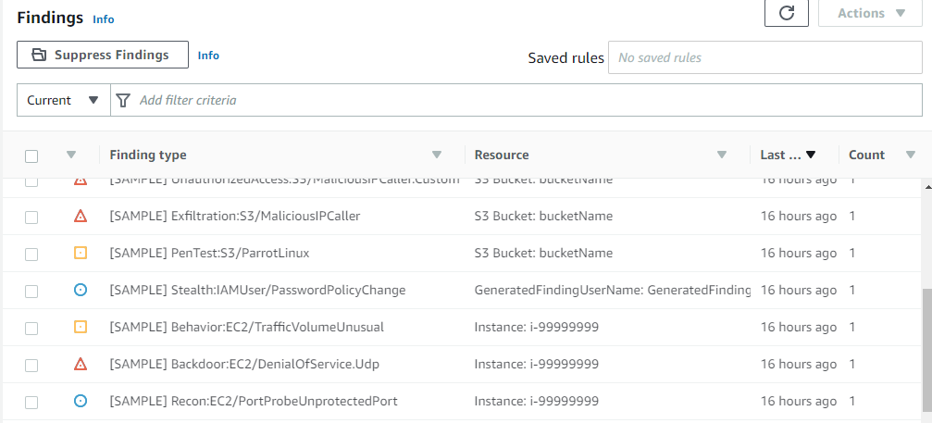Expand the Current findings status dropdown
932x423 pixels.
coord(63,100)
